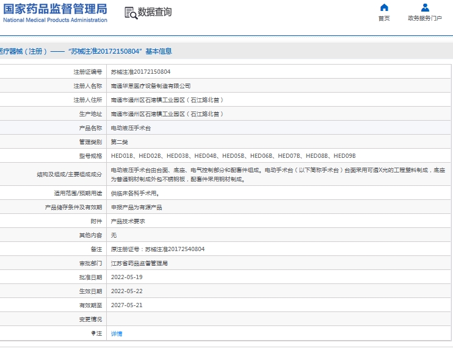Click the 产品名称 label
This screenshot has width=453, height=348.
(90, 128)
